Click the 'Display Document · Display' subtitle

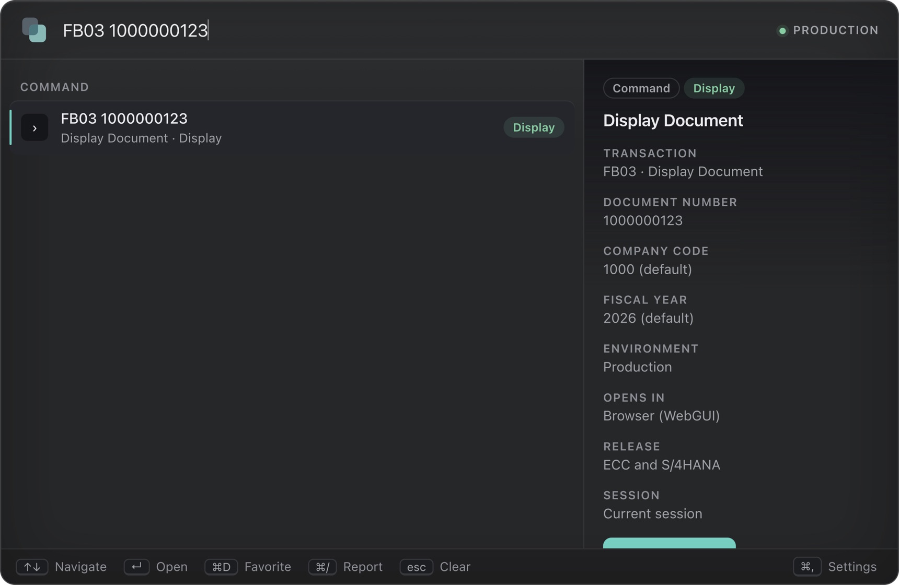(x=141, y=138)
